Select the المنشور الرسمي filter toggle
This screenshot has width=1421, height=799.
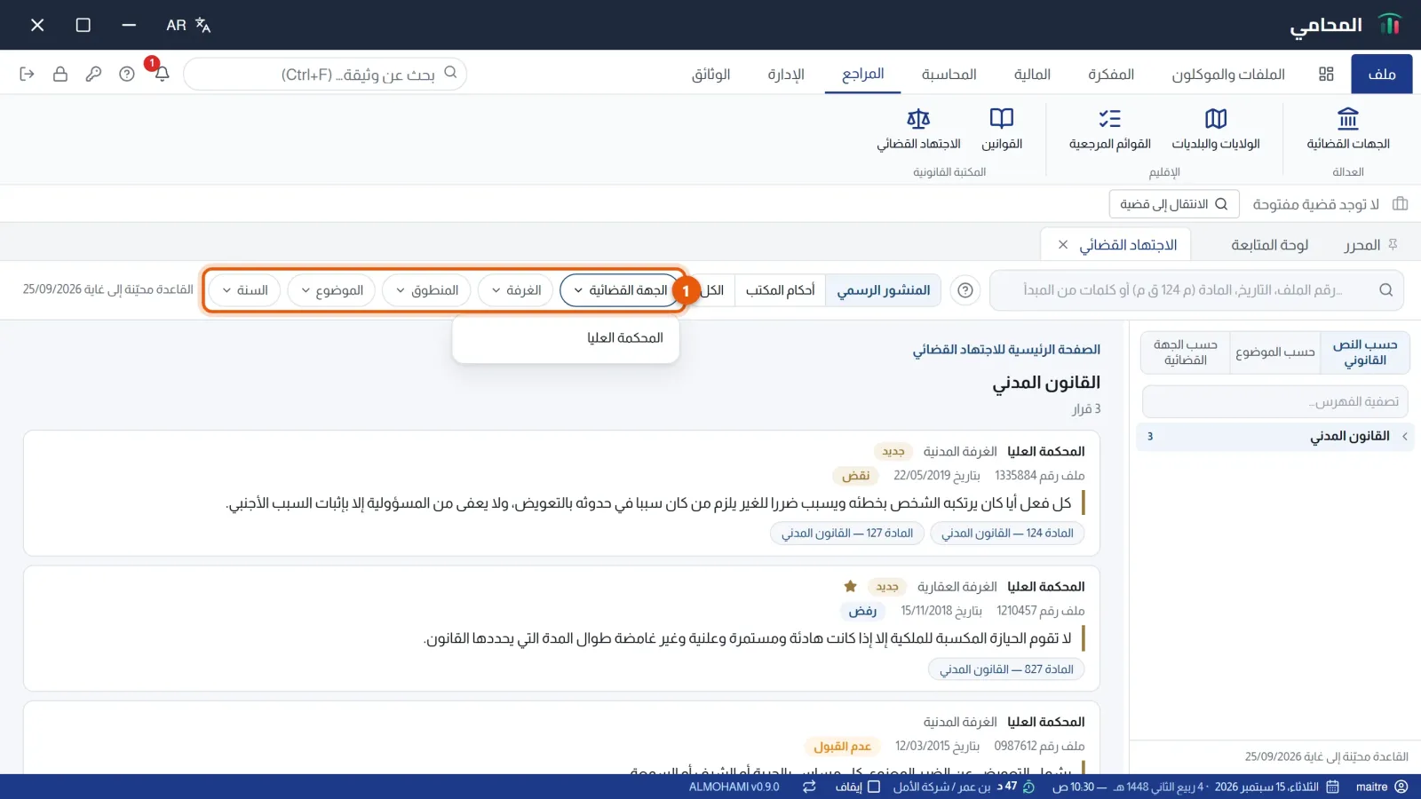click(883, 290)
